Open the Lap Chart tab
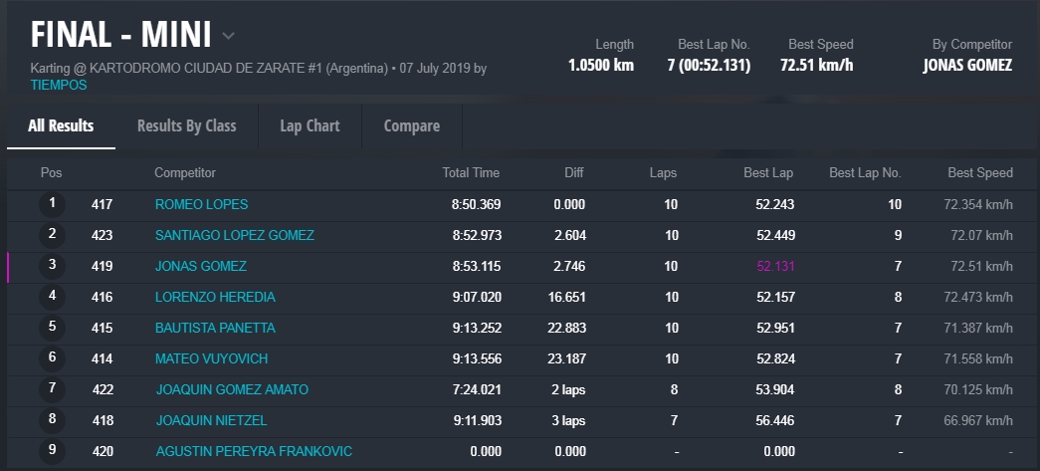 pos(310,125)
